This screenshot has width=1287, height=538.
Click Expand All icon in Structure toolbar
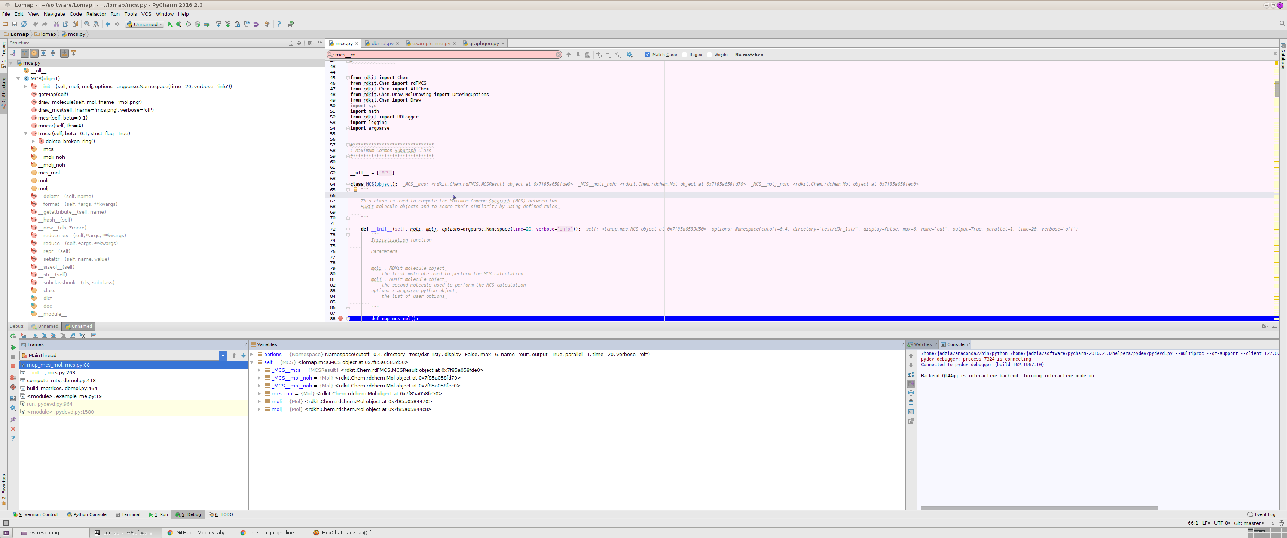point(43,53)
